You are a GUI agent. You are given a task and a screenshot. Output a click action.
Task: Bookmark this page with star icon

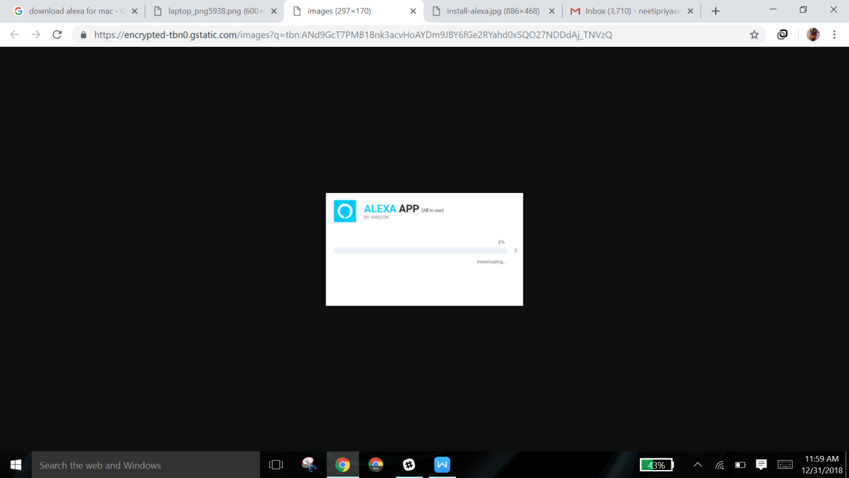click(x=755, y=35)
